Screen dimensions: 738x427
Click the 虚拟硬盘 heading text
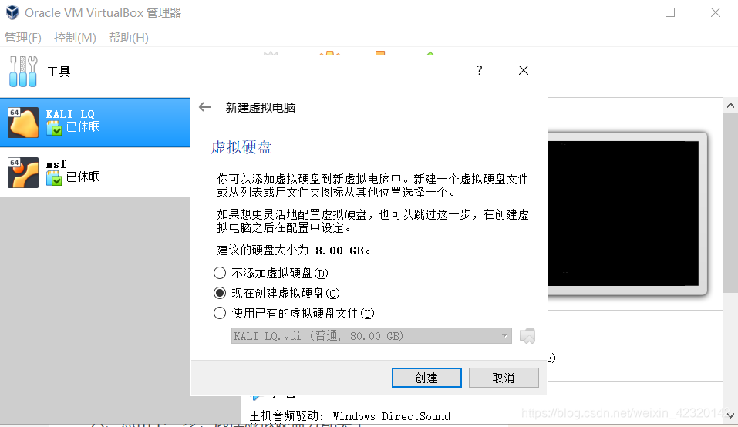point(241,148)
